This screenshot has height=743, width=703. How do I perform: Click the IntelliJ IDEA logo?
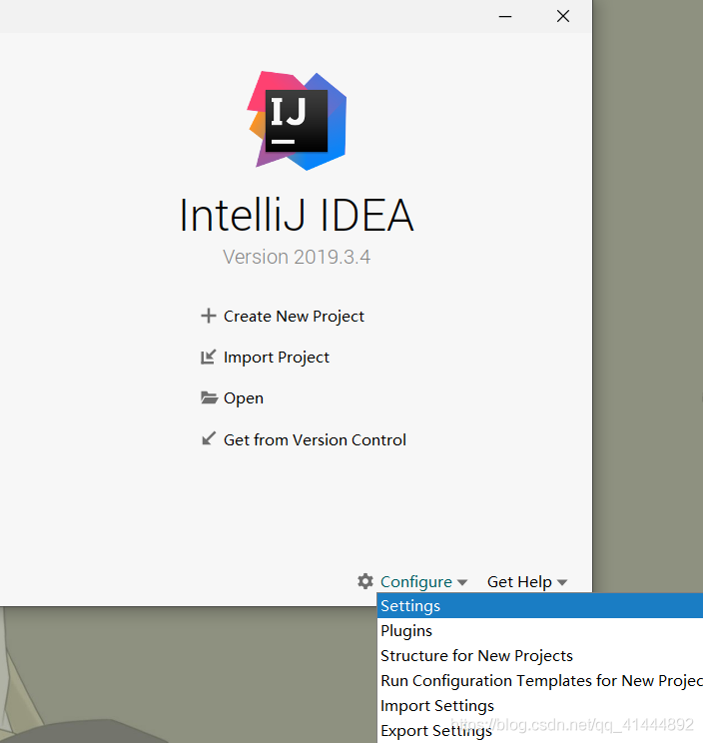click(297, 121)
